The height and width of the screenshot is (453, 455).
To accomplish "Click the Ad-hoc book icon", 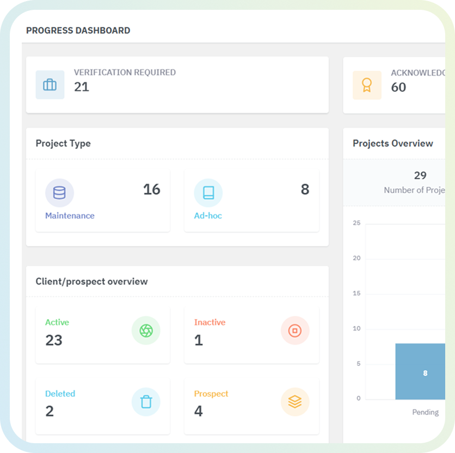I will coord(208,193).
